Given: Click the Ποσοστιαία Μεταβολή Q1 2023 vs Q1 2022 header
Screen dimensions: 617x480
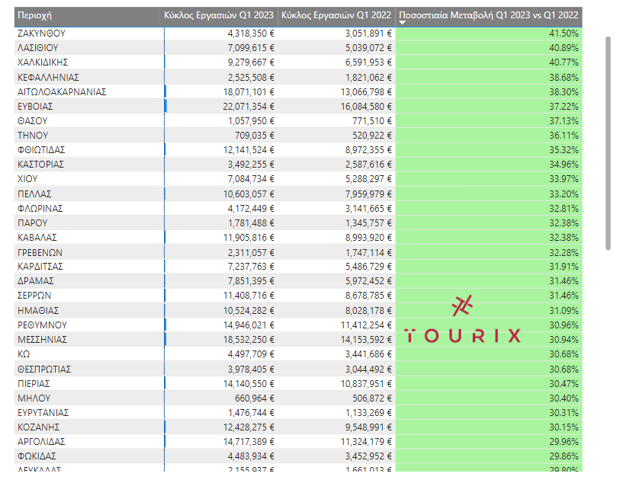Looking at the screenshot, I should (489, 15).
